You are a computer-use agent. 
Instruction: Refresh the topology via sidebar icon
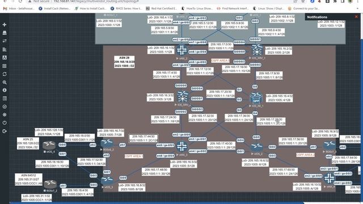pos(5,74)
